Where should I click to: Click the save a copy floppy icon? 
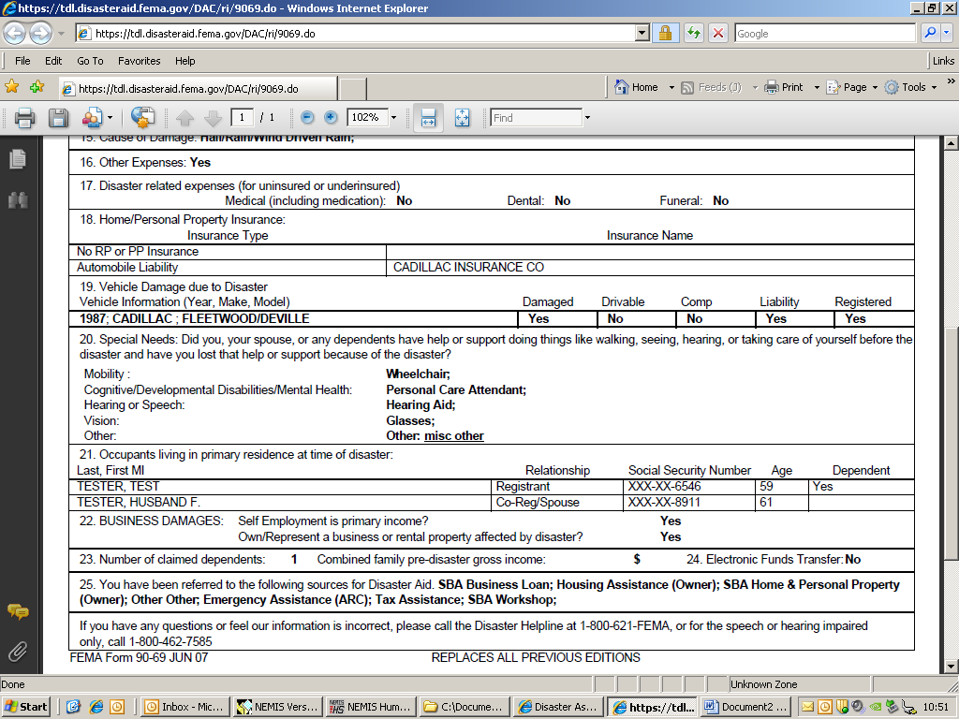(59, 118)
